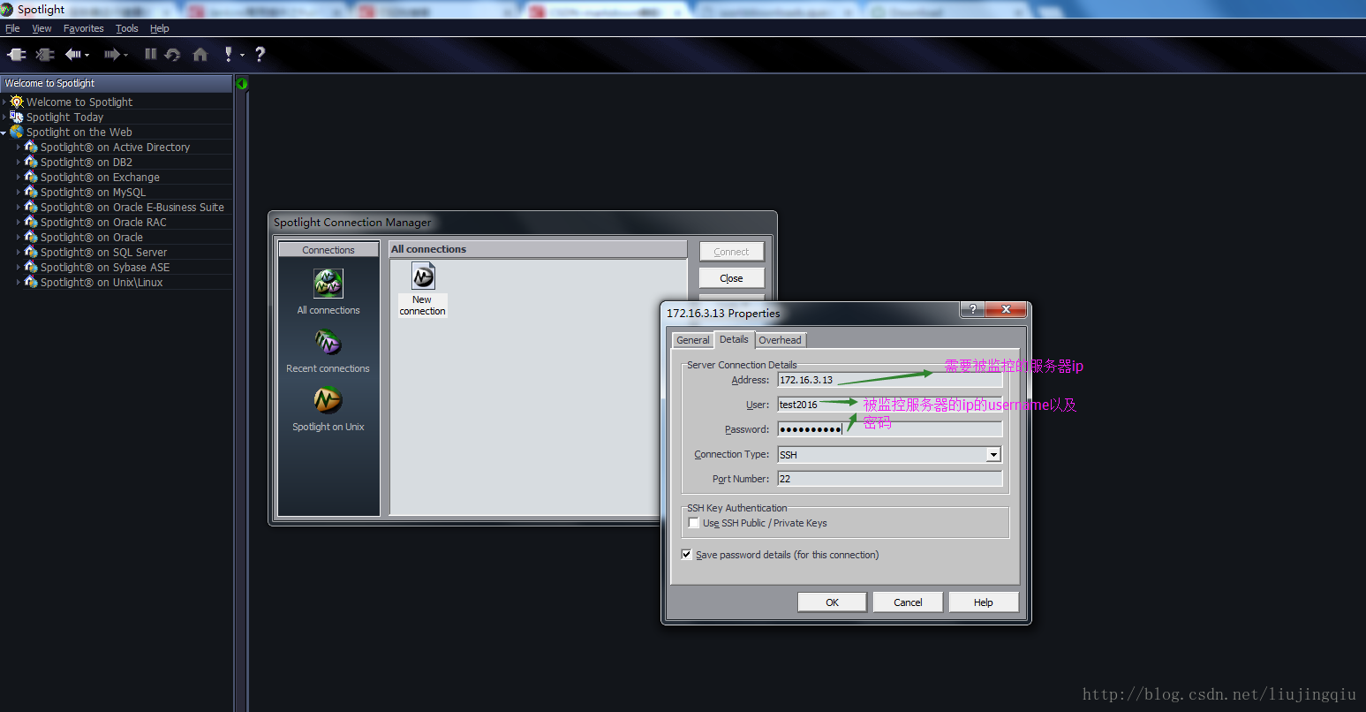Expand the Spotlight on Sybase ASE node
The image size is (1366, 712).
[x=19, y=268]
